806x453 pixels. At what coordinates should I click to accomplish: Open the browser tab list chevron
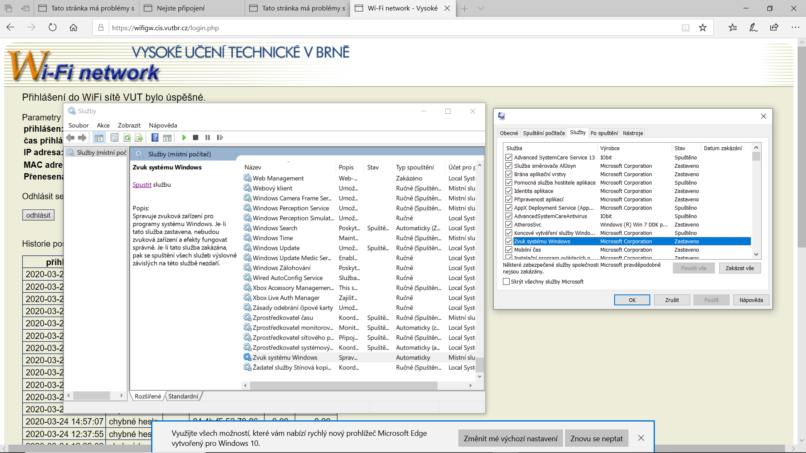click(481, 8)
